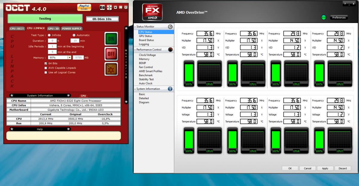359x186 pixels.
Task: Collapse the System Information section in OverDrive
Action: coord(135,89)
